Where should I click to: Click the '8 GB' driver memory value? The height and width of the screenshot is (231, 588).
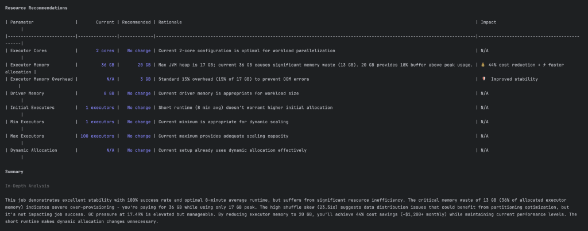pyautogui.click(x=109, y=93)
